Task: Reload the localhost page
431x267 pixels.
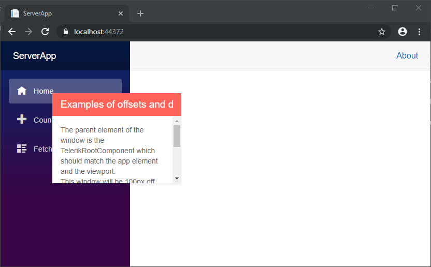Action: (45, 32)
